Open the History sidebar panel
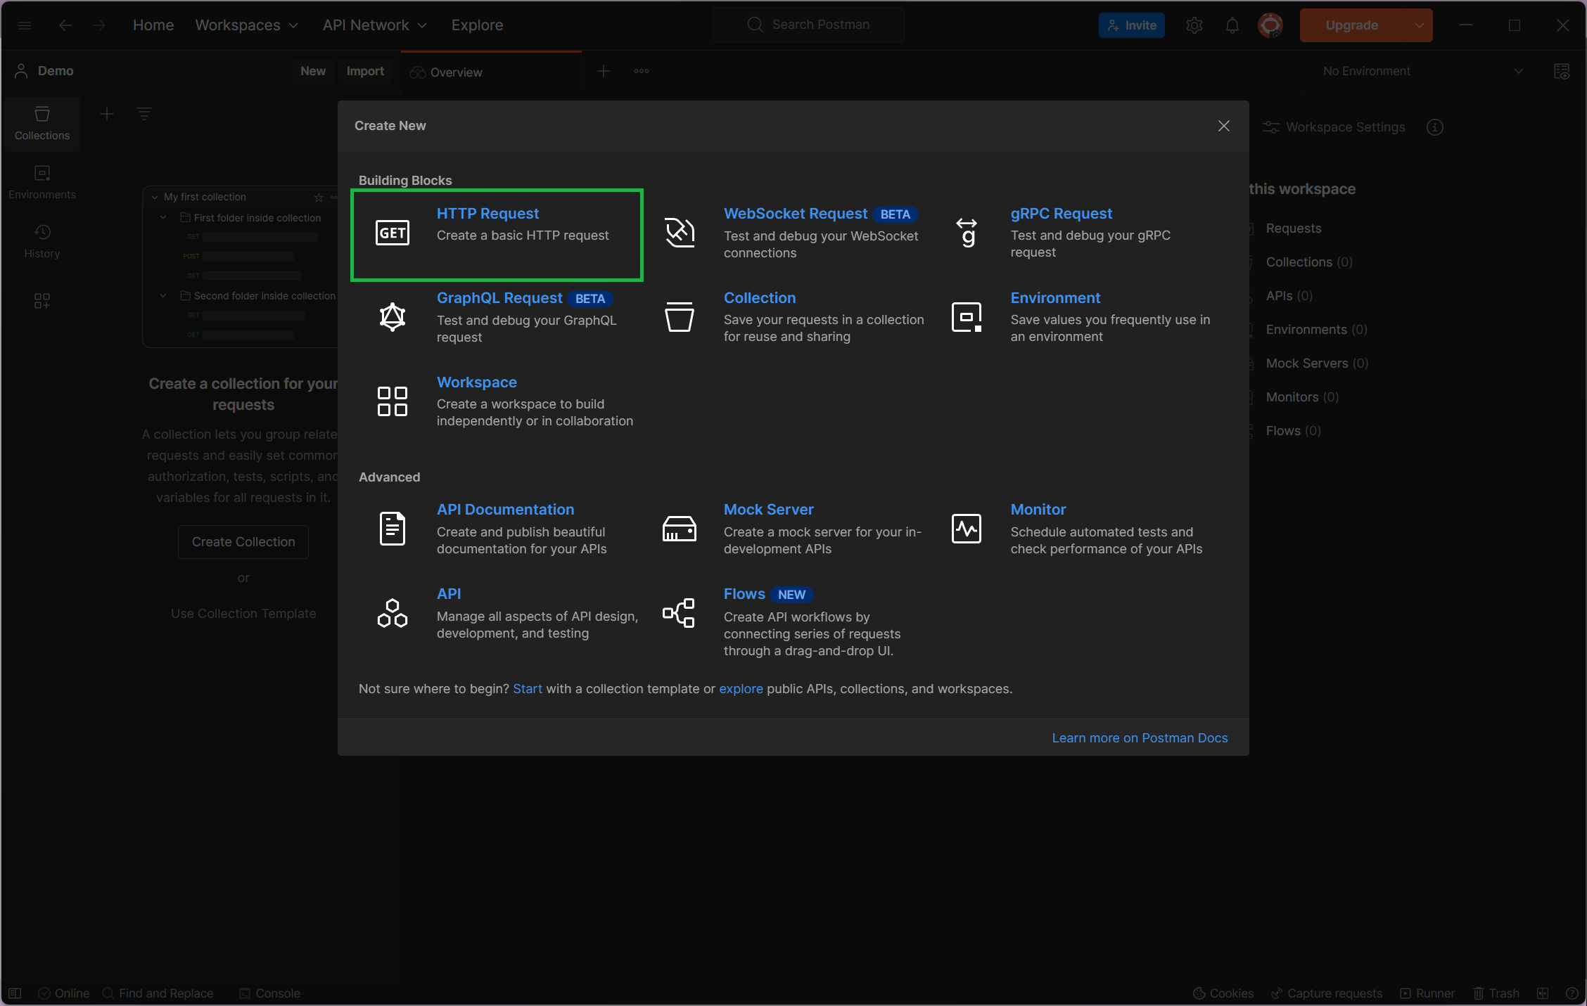Viewport: 1587px width, 1006px height. (x=42, y=242)
